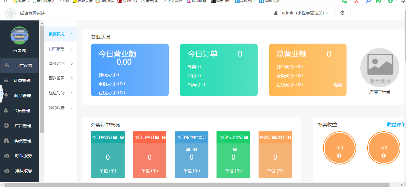Click the key icon beside 门店设置
The image size is (406, 187).
[x=7, y=66]
